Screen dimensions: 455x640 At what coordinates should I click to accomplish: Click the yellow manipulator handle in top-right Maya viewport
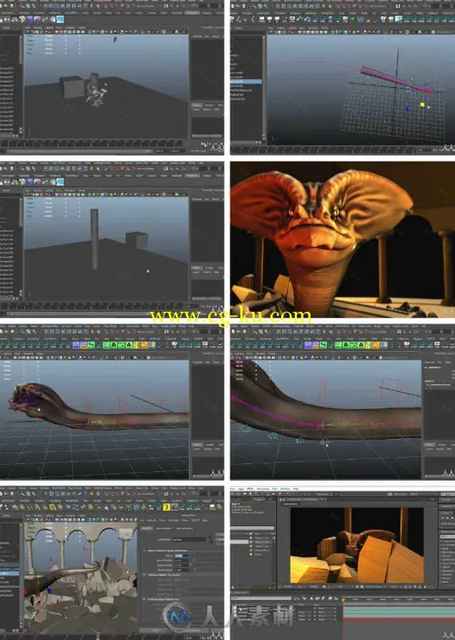pyautogui.click(x=422, y=105)
